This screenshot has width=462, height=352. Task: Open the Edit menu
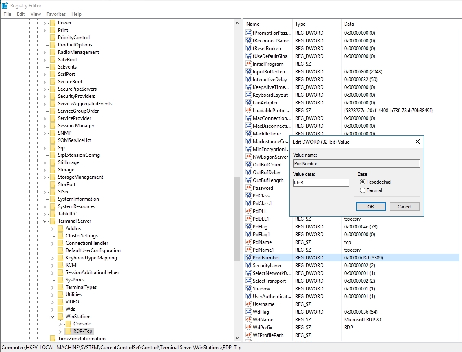pos(21,14)
